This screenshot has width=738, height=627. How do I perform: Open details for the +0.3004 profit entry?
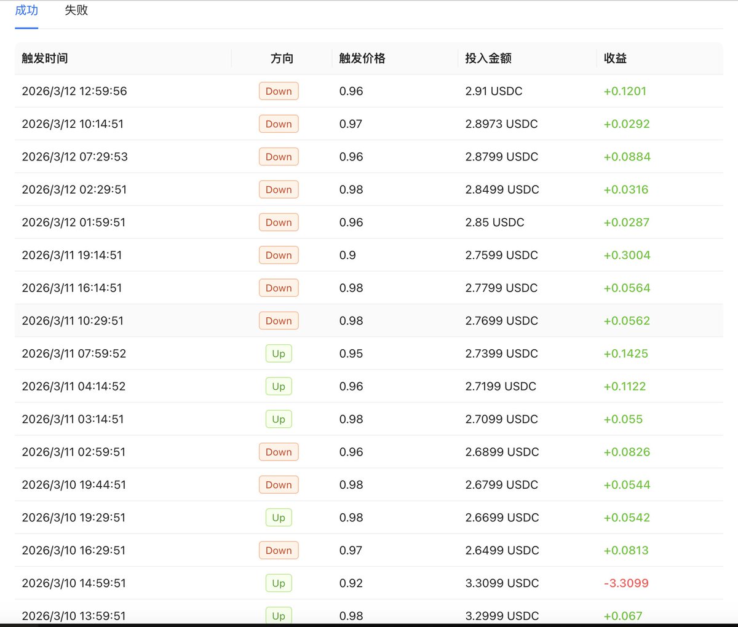coord(627,254)
